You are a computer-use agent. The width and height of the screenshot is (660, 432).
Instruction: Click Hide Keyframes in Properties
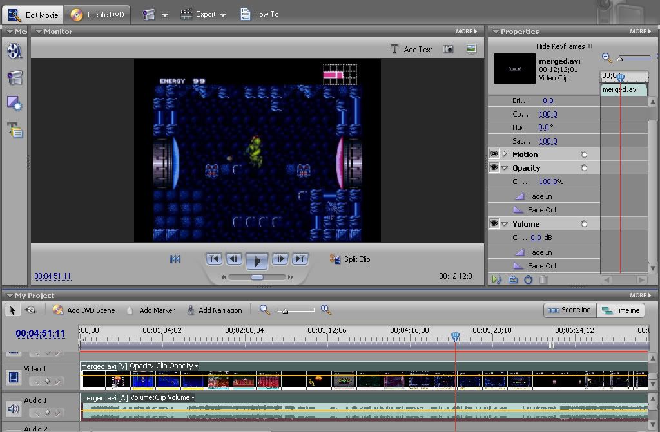[564, 46]
